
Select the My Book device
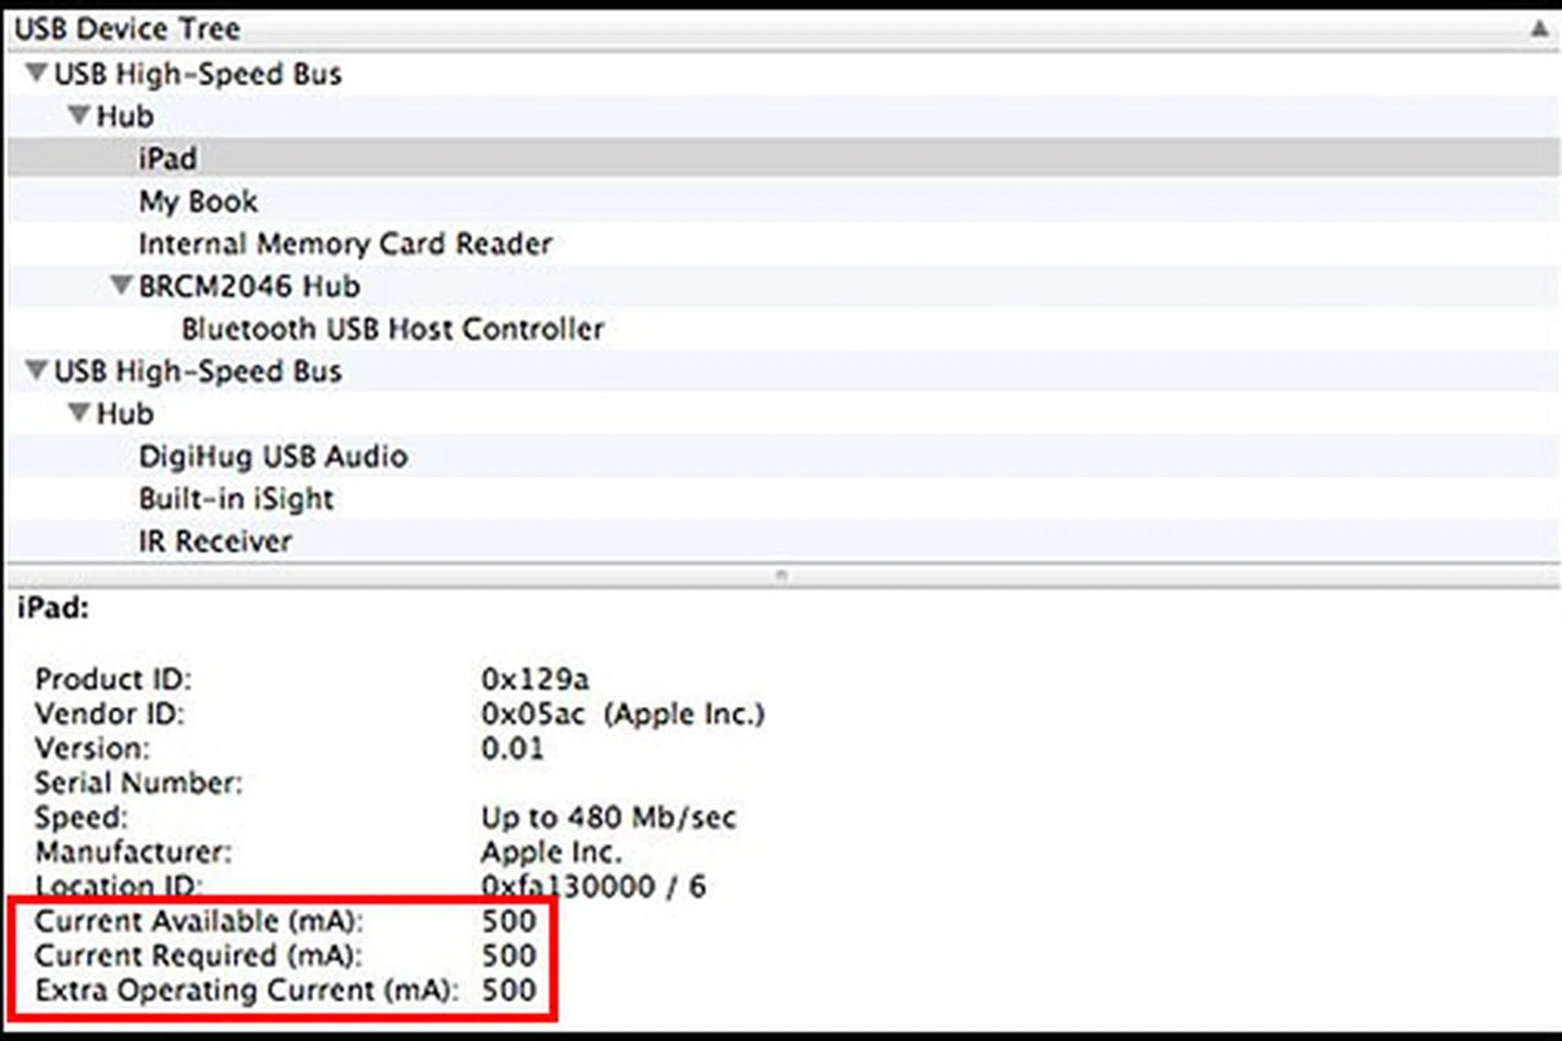tap(198, 201)
